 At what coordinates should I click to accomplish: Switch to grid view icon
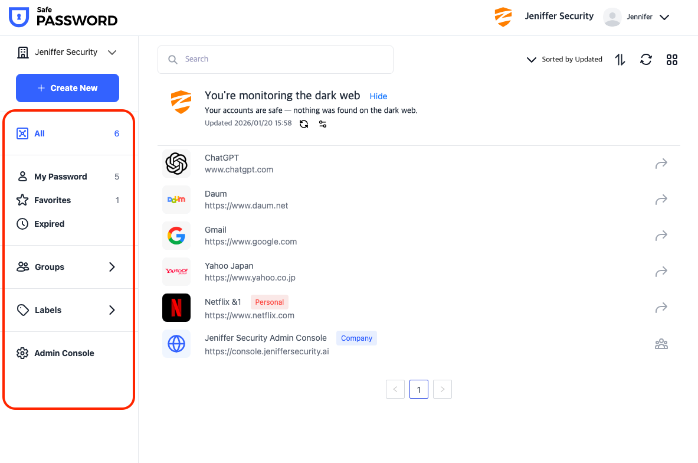pyautogui.click(x=672, y=60)
